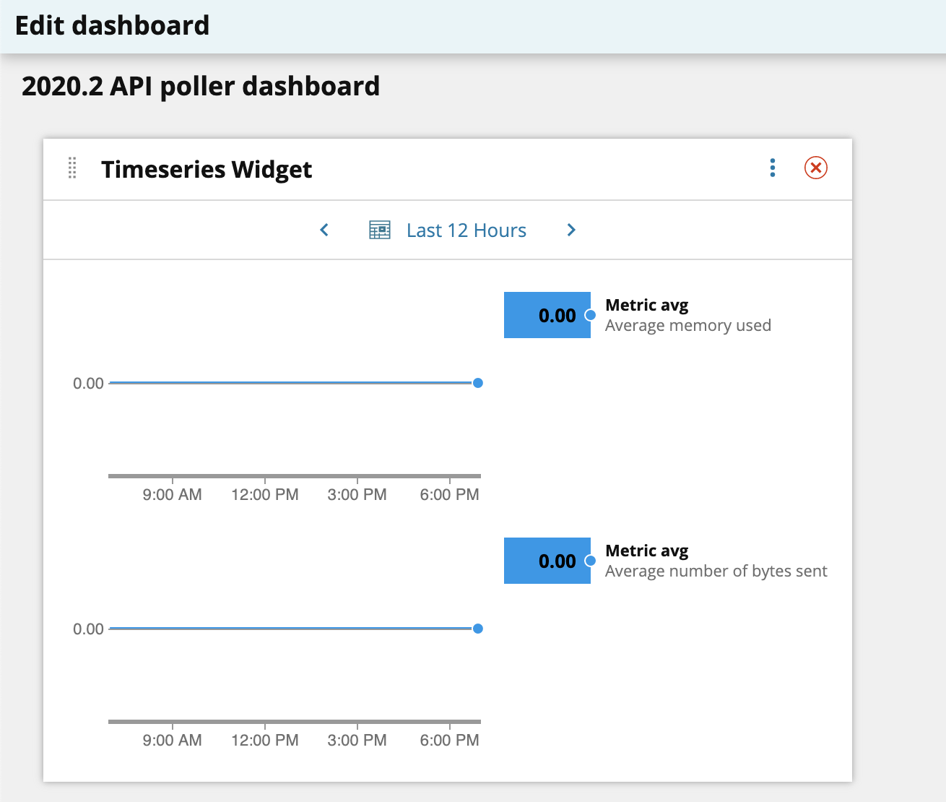Click the 2020.2 API poller dashboard title
Viewport: 946px width, 802px height.
click(201, 86)
